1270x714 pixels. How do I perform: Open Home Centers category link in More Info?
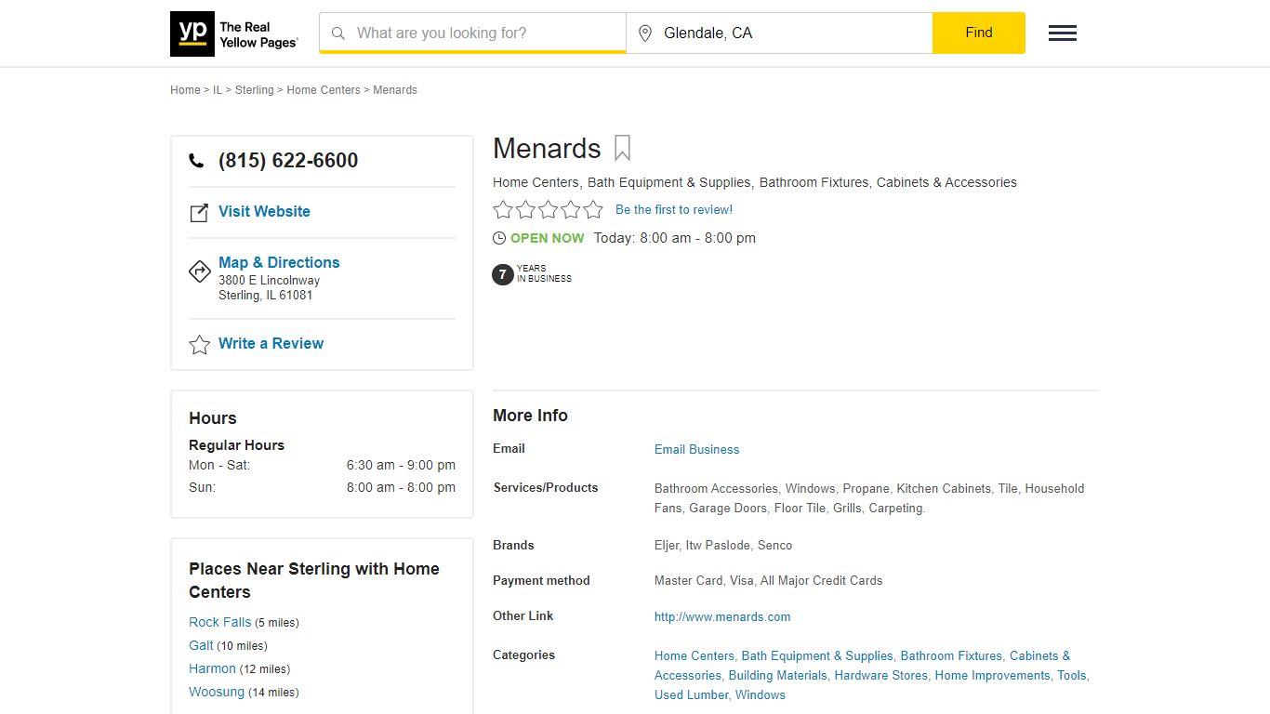[695, 655]
